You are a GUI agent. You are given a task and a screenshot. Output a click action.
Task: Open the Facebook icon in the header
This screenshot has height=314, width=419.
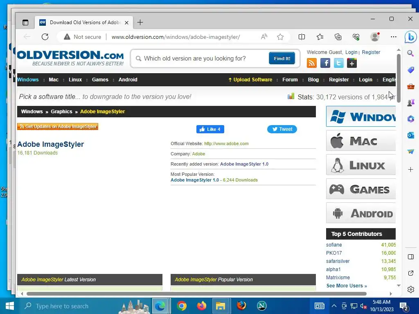pyautogui.click(x=325, y=63)
